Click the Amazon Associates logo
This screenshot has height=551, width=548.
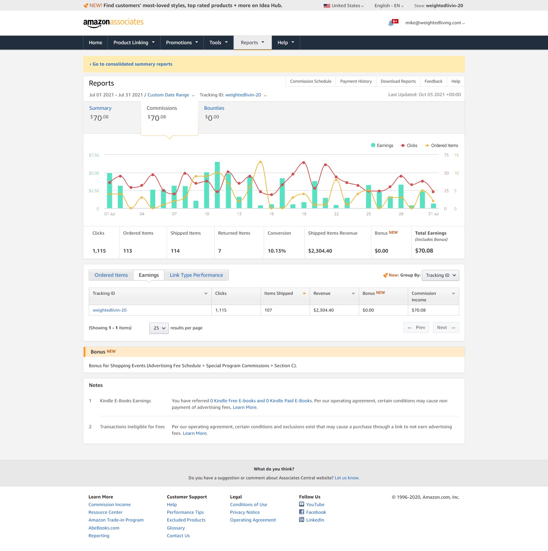point(113,23)
